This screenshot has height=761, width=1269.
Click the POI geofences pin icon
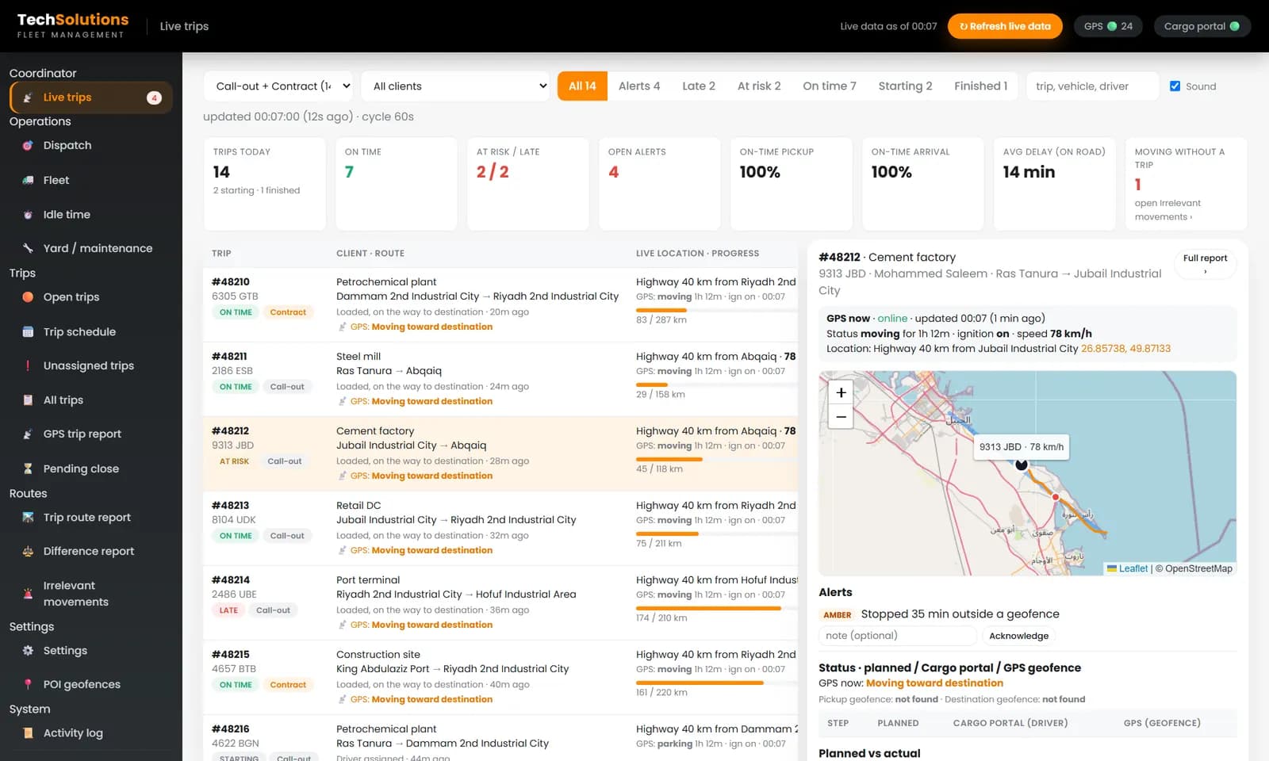[28, 685]
